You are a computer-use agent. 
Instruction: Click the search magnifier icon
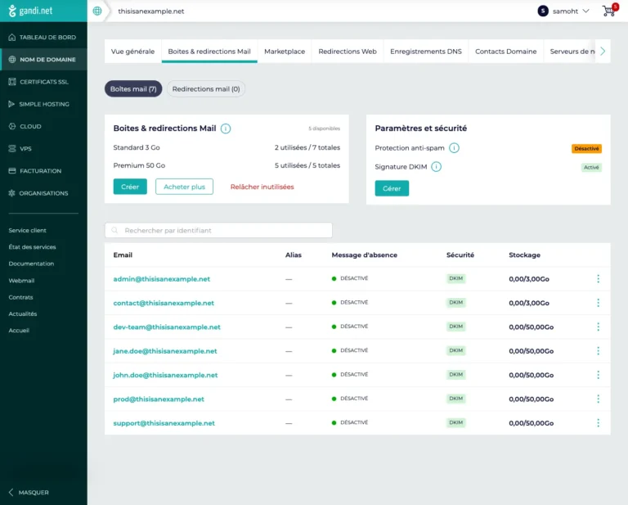pos(114,231)
